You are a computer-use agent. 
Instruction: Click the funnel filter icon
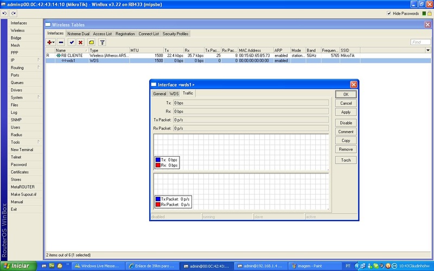[102, 42]
